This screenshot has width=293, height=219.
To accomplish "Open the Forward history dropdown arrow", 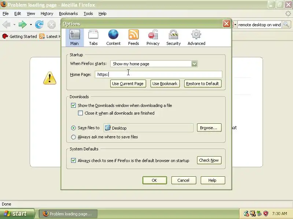I will point(31,24).
